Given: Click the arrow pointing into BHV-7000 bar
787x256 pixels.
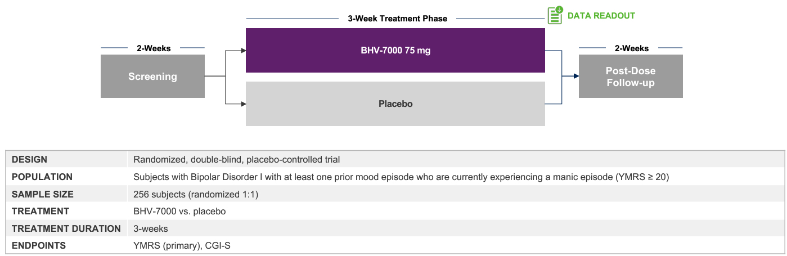Looking at the screenshot, I should [243, 51].
